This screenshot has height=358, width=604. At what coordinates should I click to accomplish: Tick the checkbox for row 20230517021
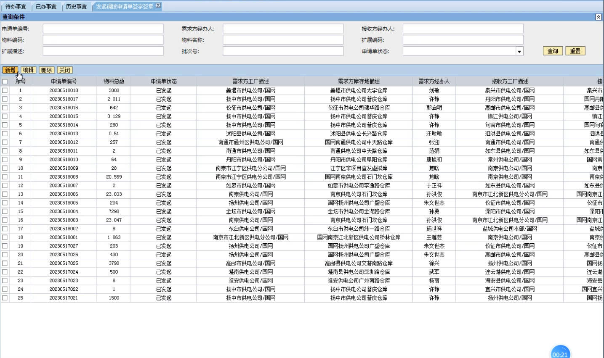[5, 298]
